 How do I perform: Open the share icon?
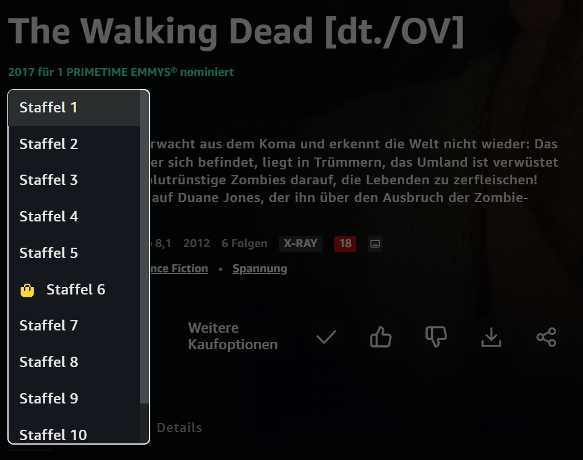pos(546,337)
